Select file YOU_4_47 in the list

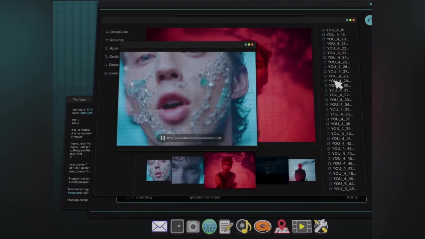point(344,168)
